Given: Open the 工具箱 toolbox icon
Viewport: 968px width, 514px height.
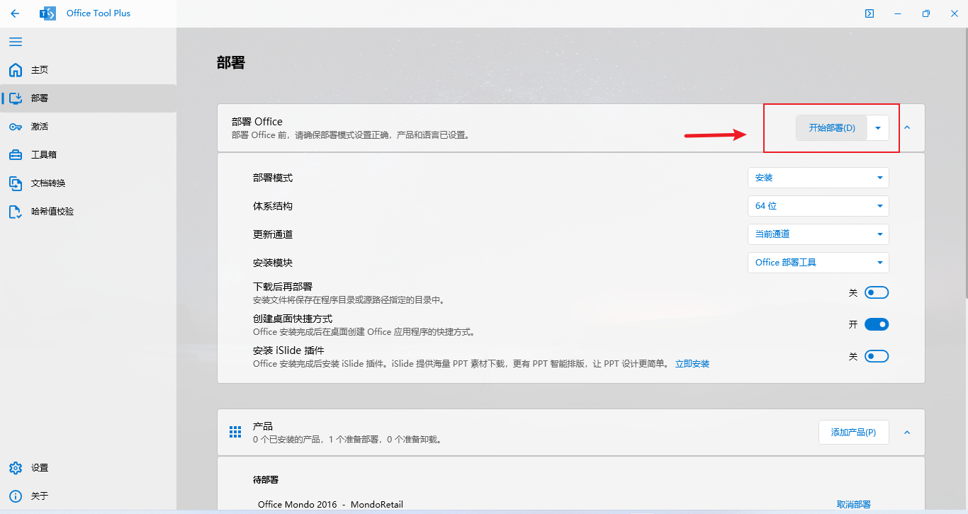Looking at the screenshot, I should [16, 155].
